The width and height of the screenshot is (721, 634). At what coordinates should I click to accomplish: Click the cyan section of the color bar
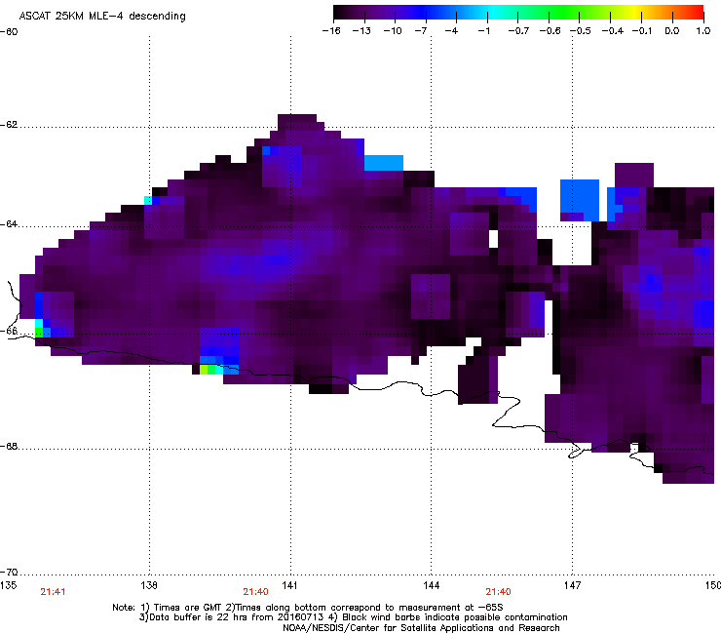coord(492,12)
